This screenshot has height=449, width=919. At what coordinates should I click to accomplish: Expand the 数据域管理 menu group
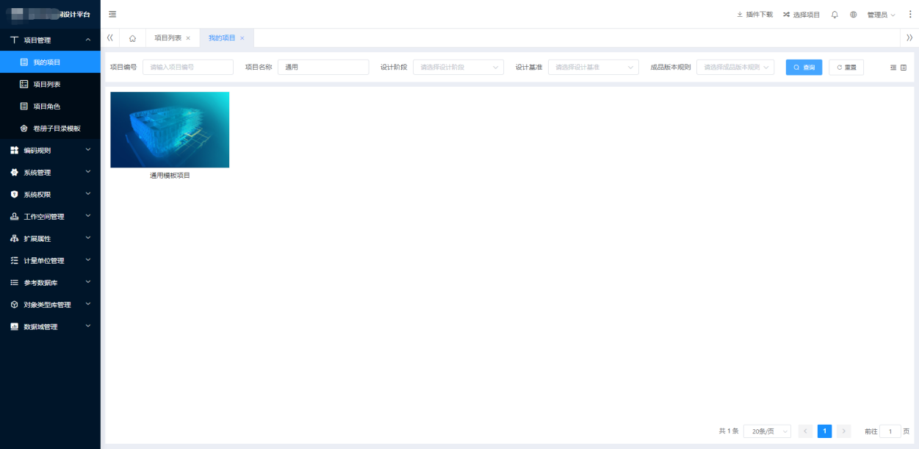tap(50, 326)
